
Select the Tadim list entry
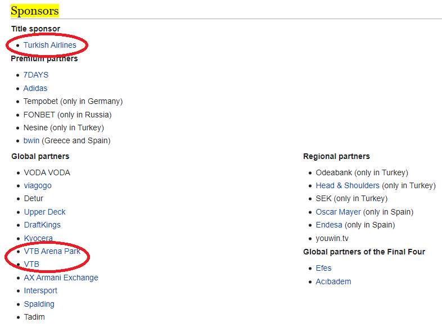(x=34, y=317)
